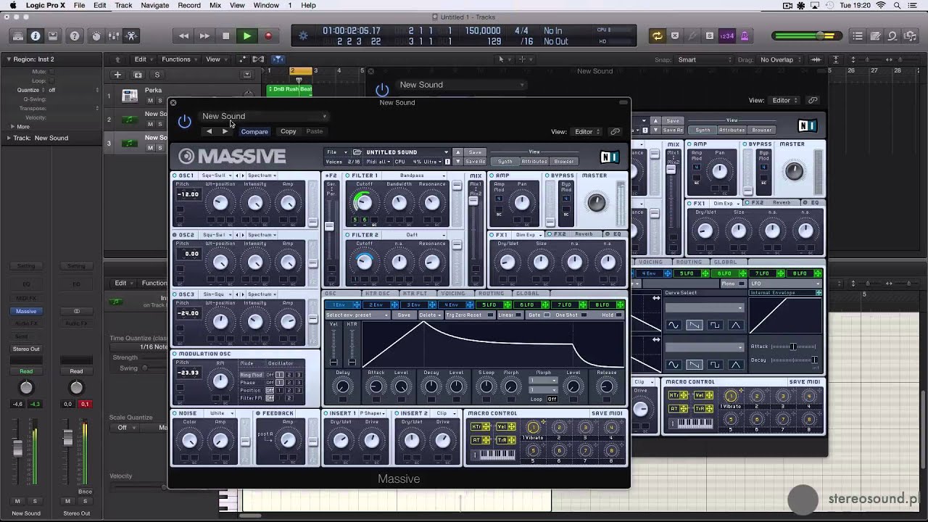Click Save in Massive header

[x=475, y=152]
